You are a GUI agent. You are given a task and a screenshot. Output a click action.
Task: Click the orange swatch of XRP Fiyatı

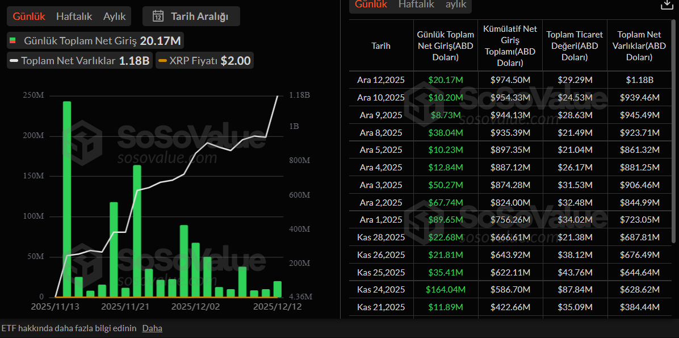pyautogui.click(x=162, y=61)
